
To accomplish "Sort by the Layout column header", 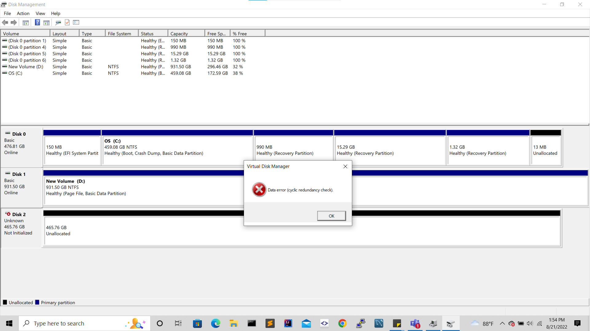I will click(65, 34).
